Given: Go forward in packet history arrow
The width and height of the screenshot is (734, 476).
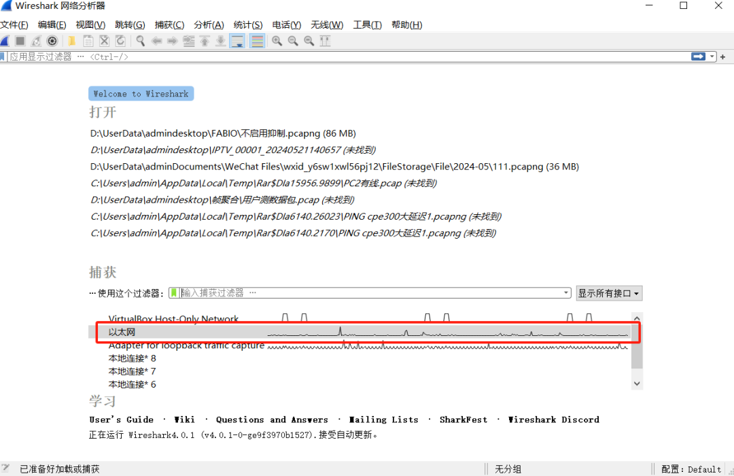Looking at the screenshot, I should point(173,41).
